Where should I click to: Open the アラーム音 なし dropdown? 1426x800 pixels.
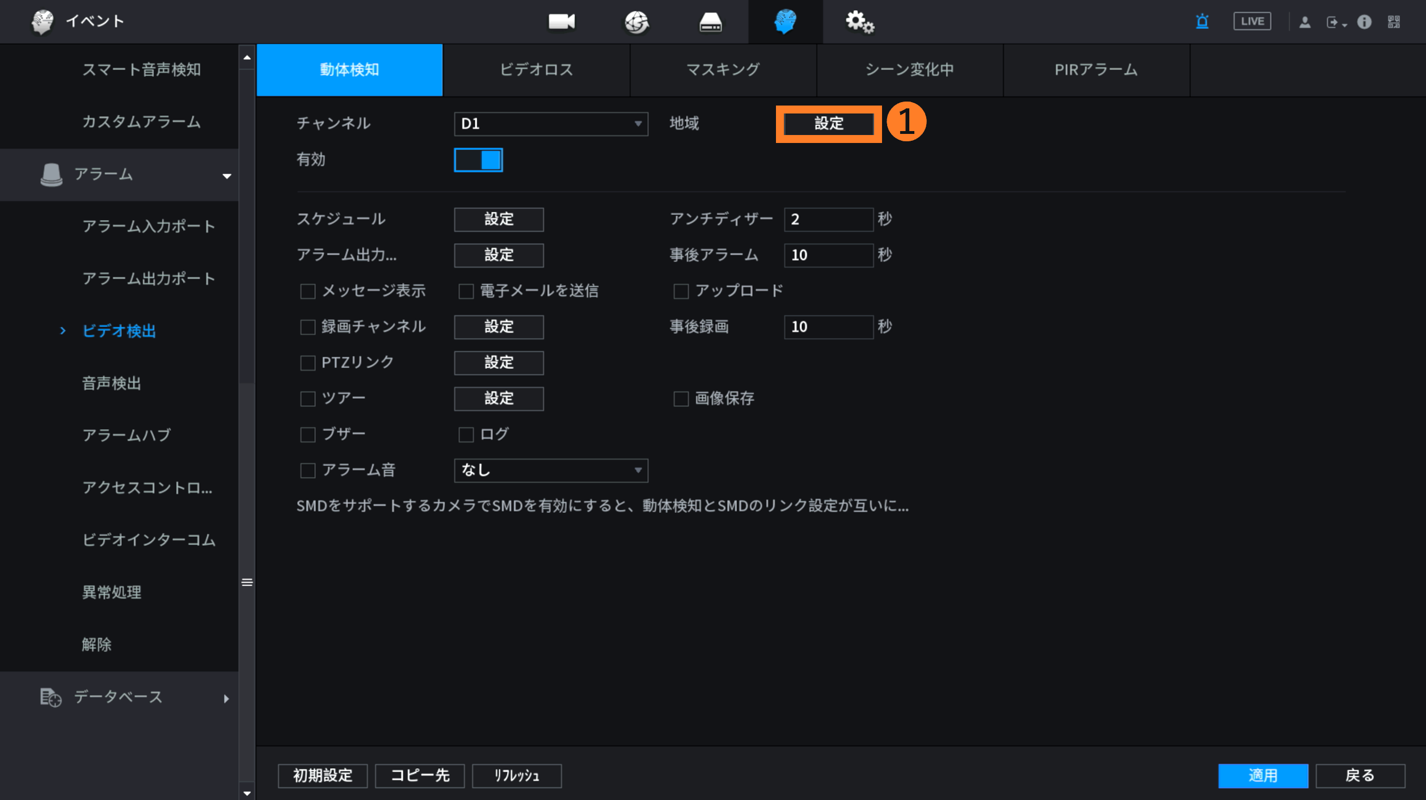[x=550, y=470]
